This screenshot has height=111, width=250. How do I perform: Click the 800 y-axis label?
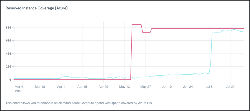point(9,28)
